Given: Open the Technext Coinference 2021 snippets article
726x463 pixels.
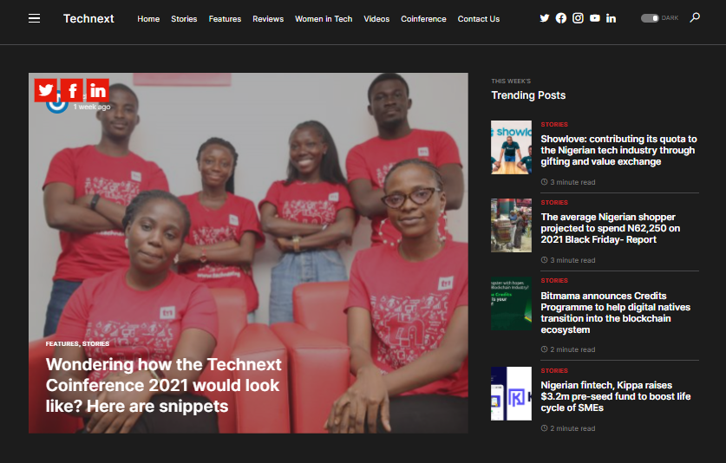Looking at the screenshot, I should click(163, 385).
